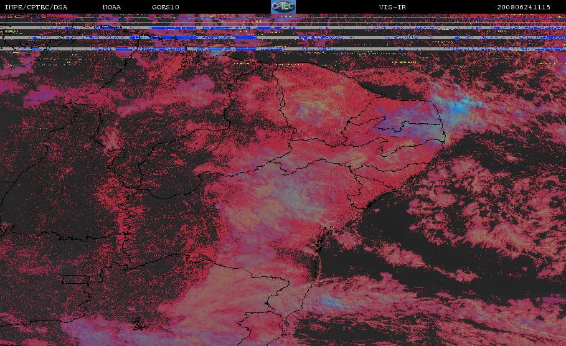Click the NOAA label in the header
The image size is (566, 346).
111,7
